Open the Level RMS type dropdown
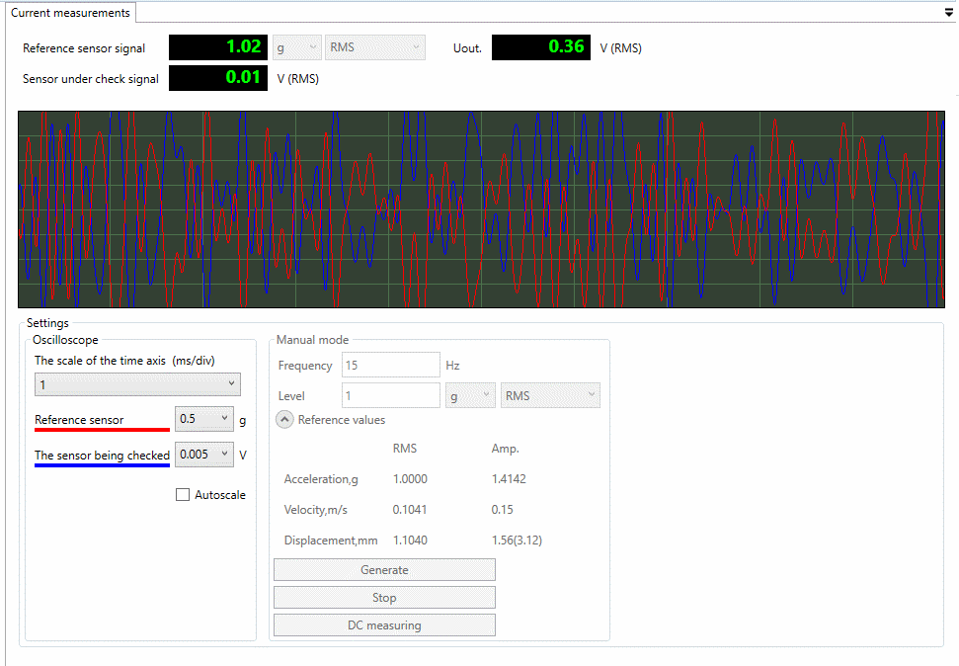The width and height of the screenshot is (959, 666). [549, 396]
